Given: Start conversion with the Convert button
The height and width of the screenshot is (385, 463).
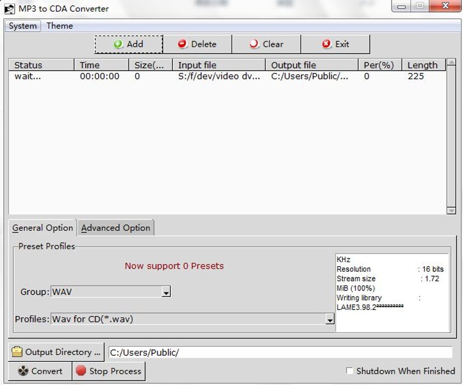Looking at the screenshot, I should coord(40,371).
